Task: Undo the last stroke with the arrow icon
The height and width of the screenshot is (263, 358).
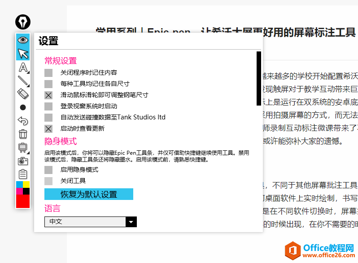Action: (23, 121)
